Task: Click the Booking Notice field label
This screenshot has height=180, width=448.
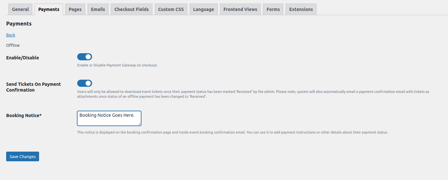Action: pyautogui.click(x=24, y=115)
